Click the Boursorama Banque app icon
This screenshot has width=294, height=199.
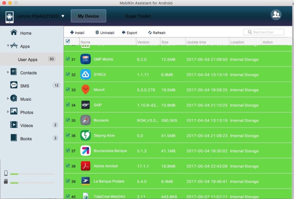point(85,151)
